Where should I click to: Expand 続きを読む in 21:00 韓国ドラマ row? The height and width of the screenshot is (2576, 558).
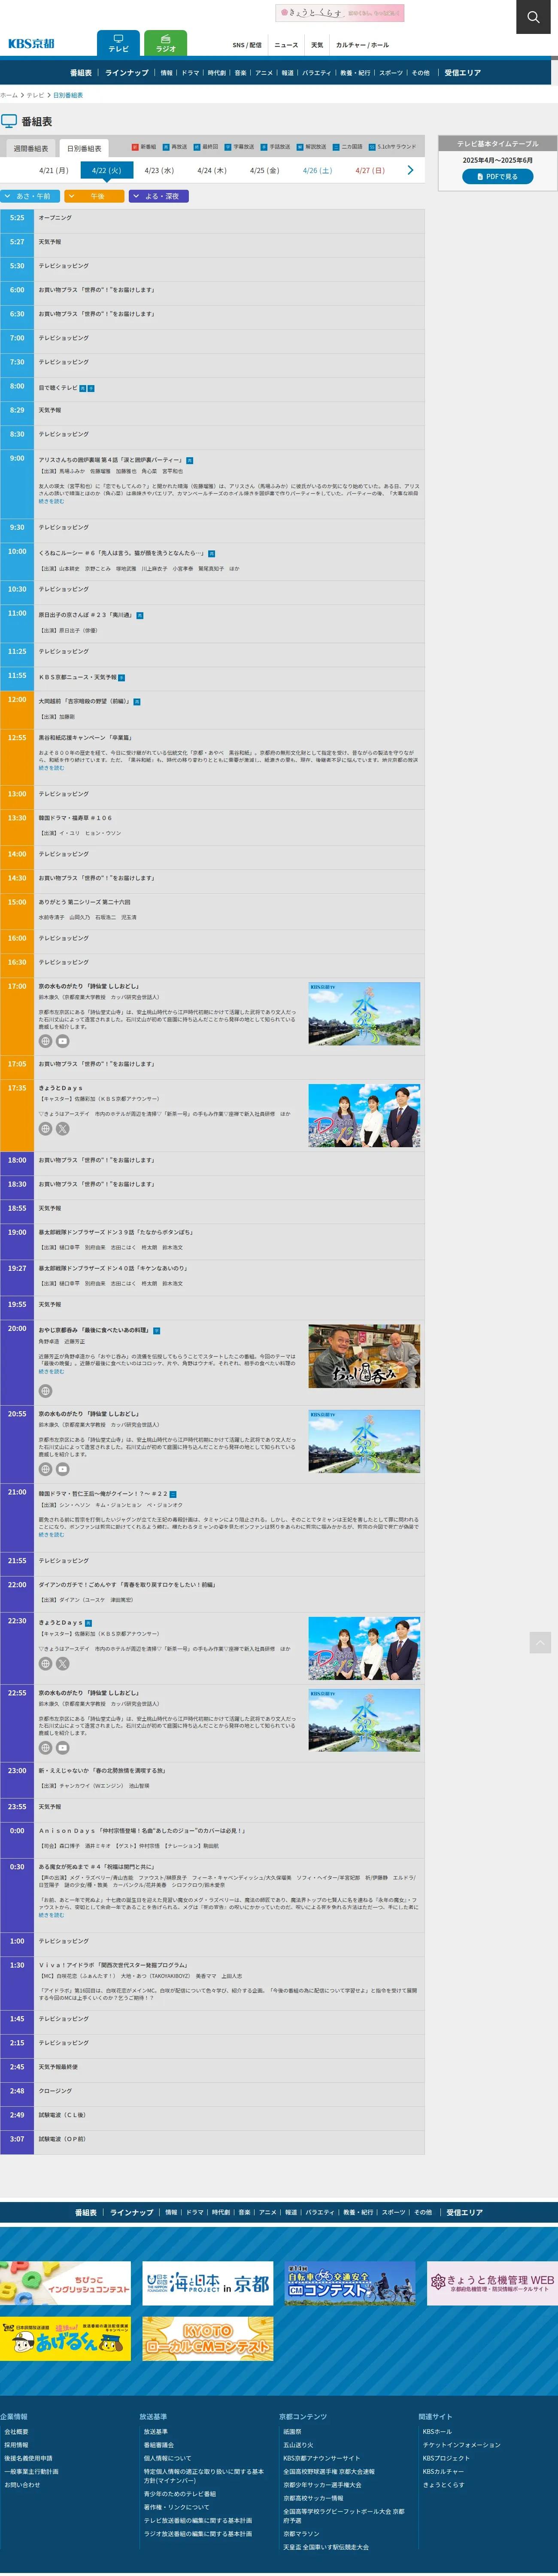click(51, 1534)
